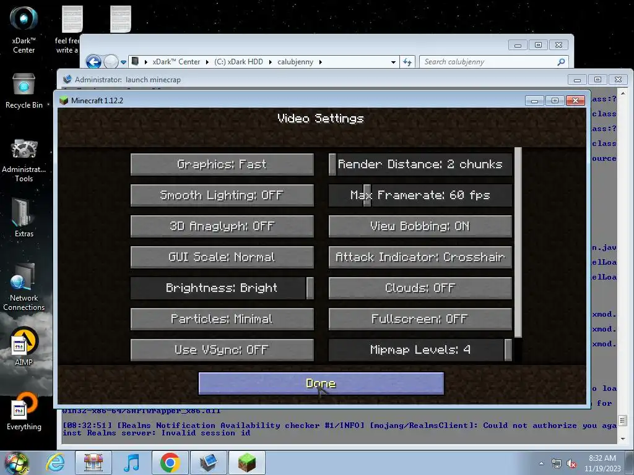The height and width of the screenshot is (475, 634).
Task: Open the music note taskbar app
Action: tap(131, 463)
